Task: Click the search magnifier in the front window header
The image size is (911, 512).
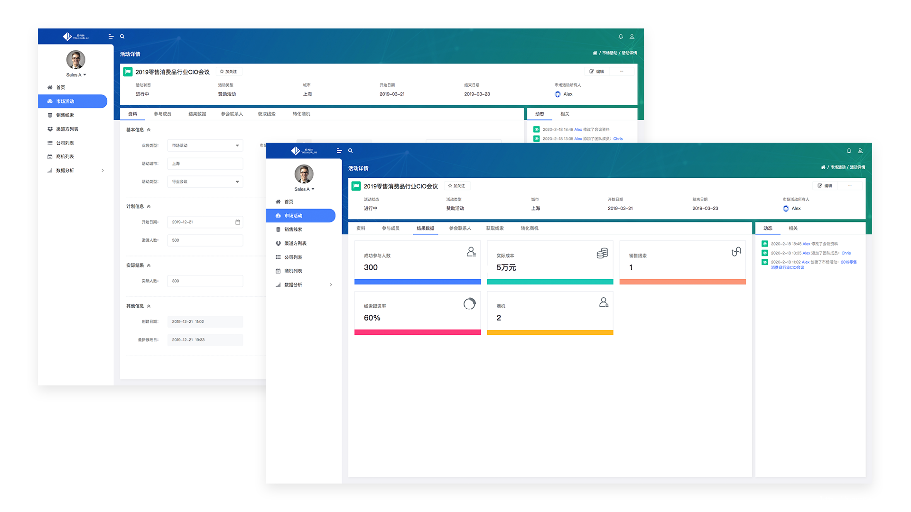Action: pyautogui.click(x=351, y=151)
